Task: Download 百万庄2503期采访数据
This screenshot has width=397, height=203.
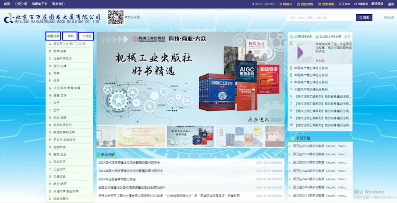Action: 320,146
